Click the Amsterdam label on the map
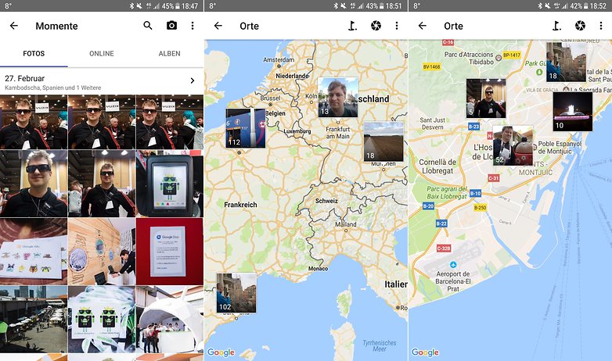This screenshot has height=361, width=612. 279,59
